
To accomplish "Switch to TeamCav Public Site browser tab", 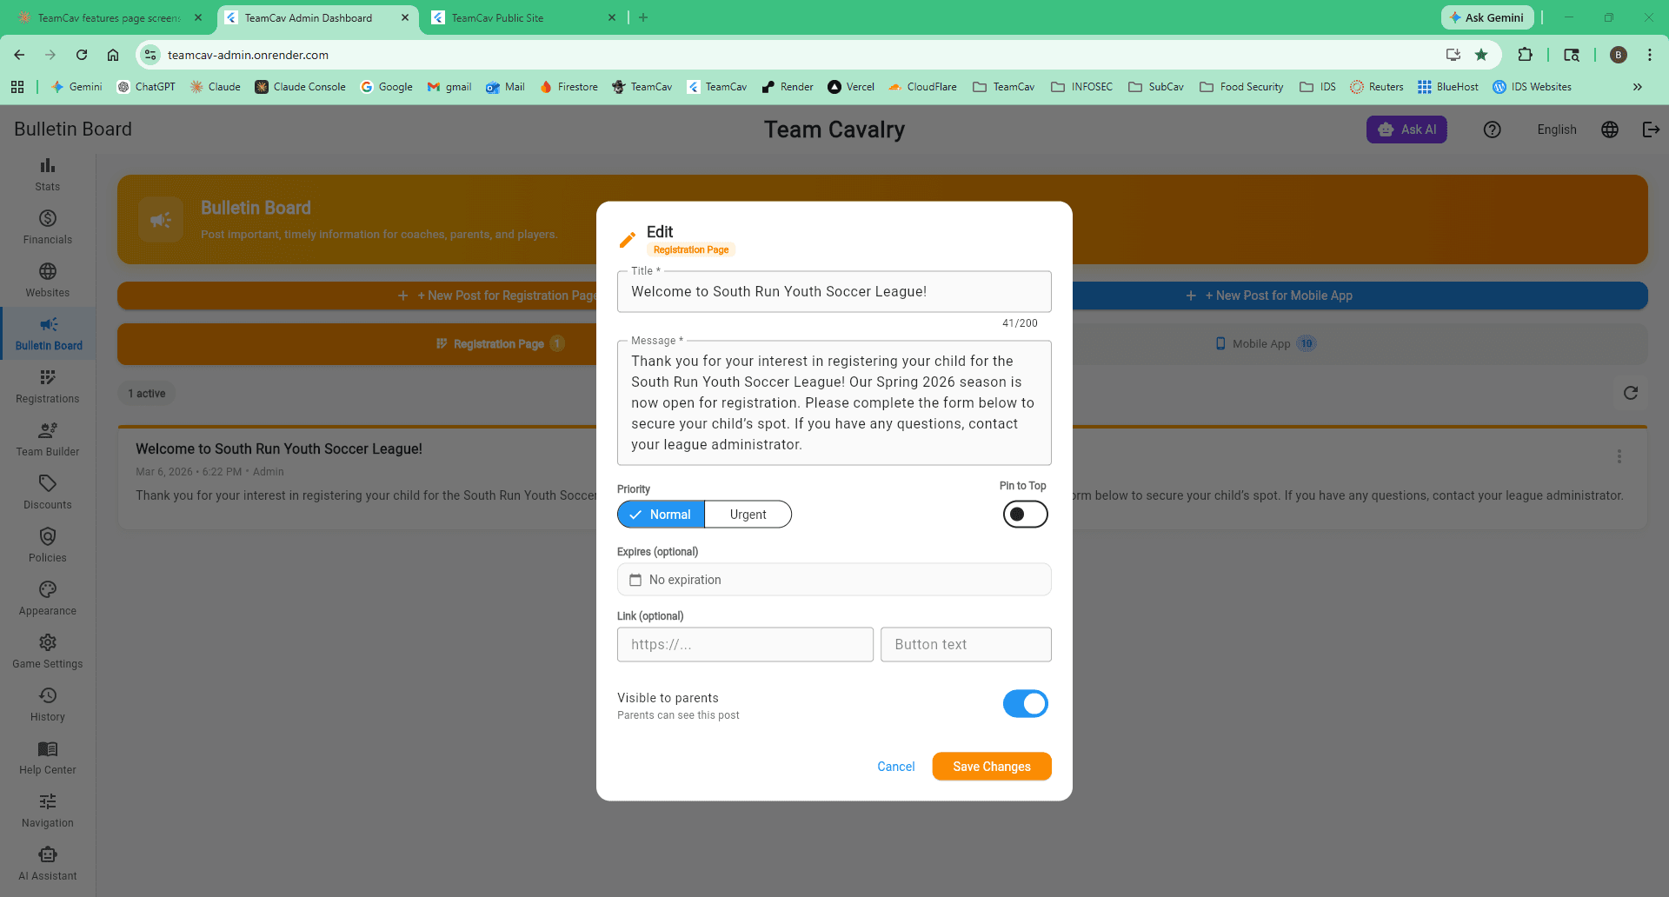I will coord(523,17).
